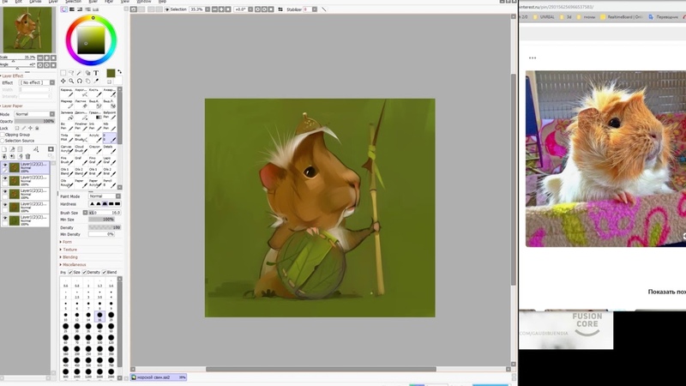The height and width of the screenshot is (386, 686).
Task: Open the Layer menu
Action: [x=53, y=2]
